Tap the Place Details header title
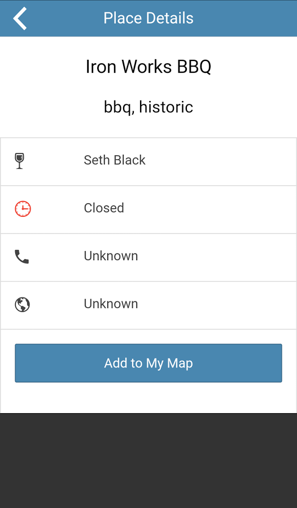Screen dimensions: 297x508 [148, 18]
